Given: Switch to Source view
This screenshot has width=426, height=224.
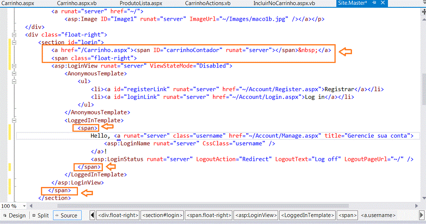Looking at the screenshot, I should [x=67, y=215].
